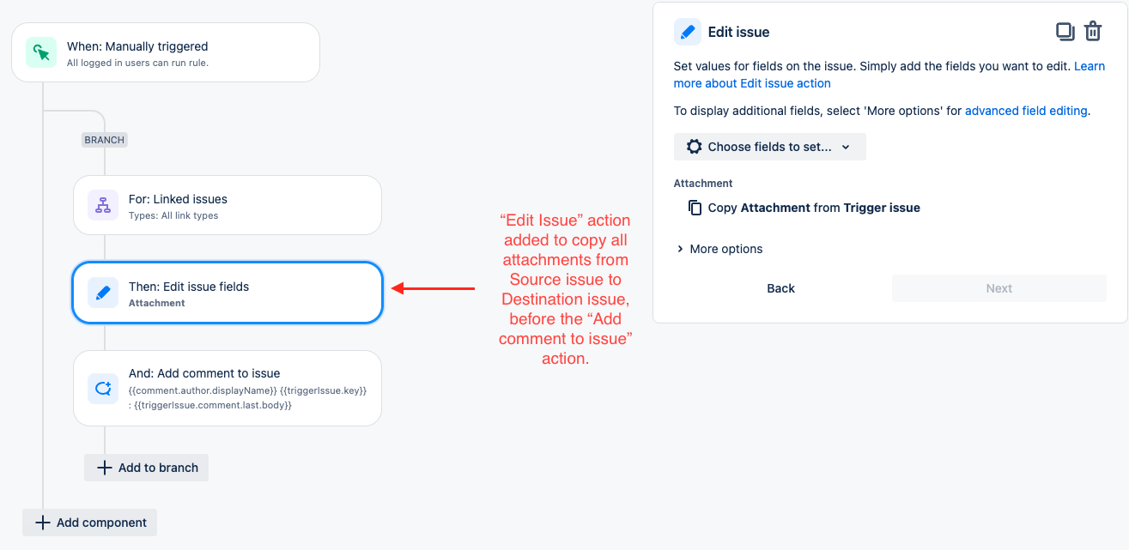Select the And: Add comment to issue step

(227, 388)
